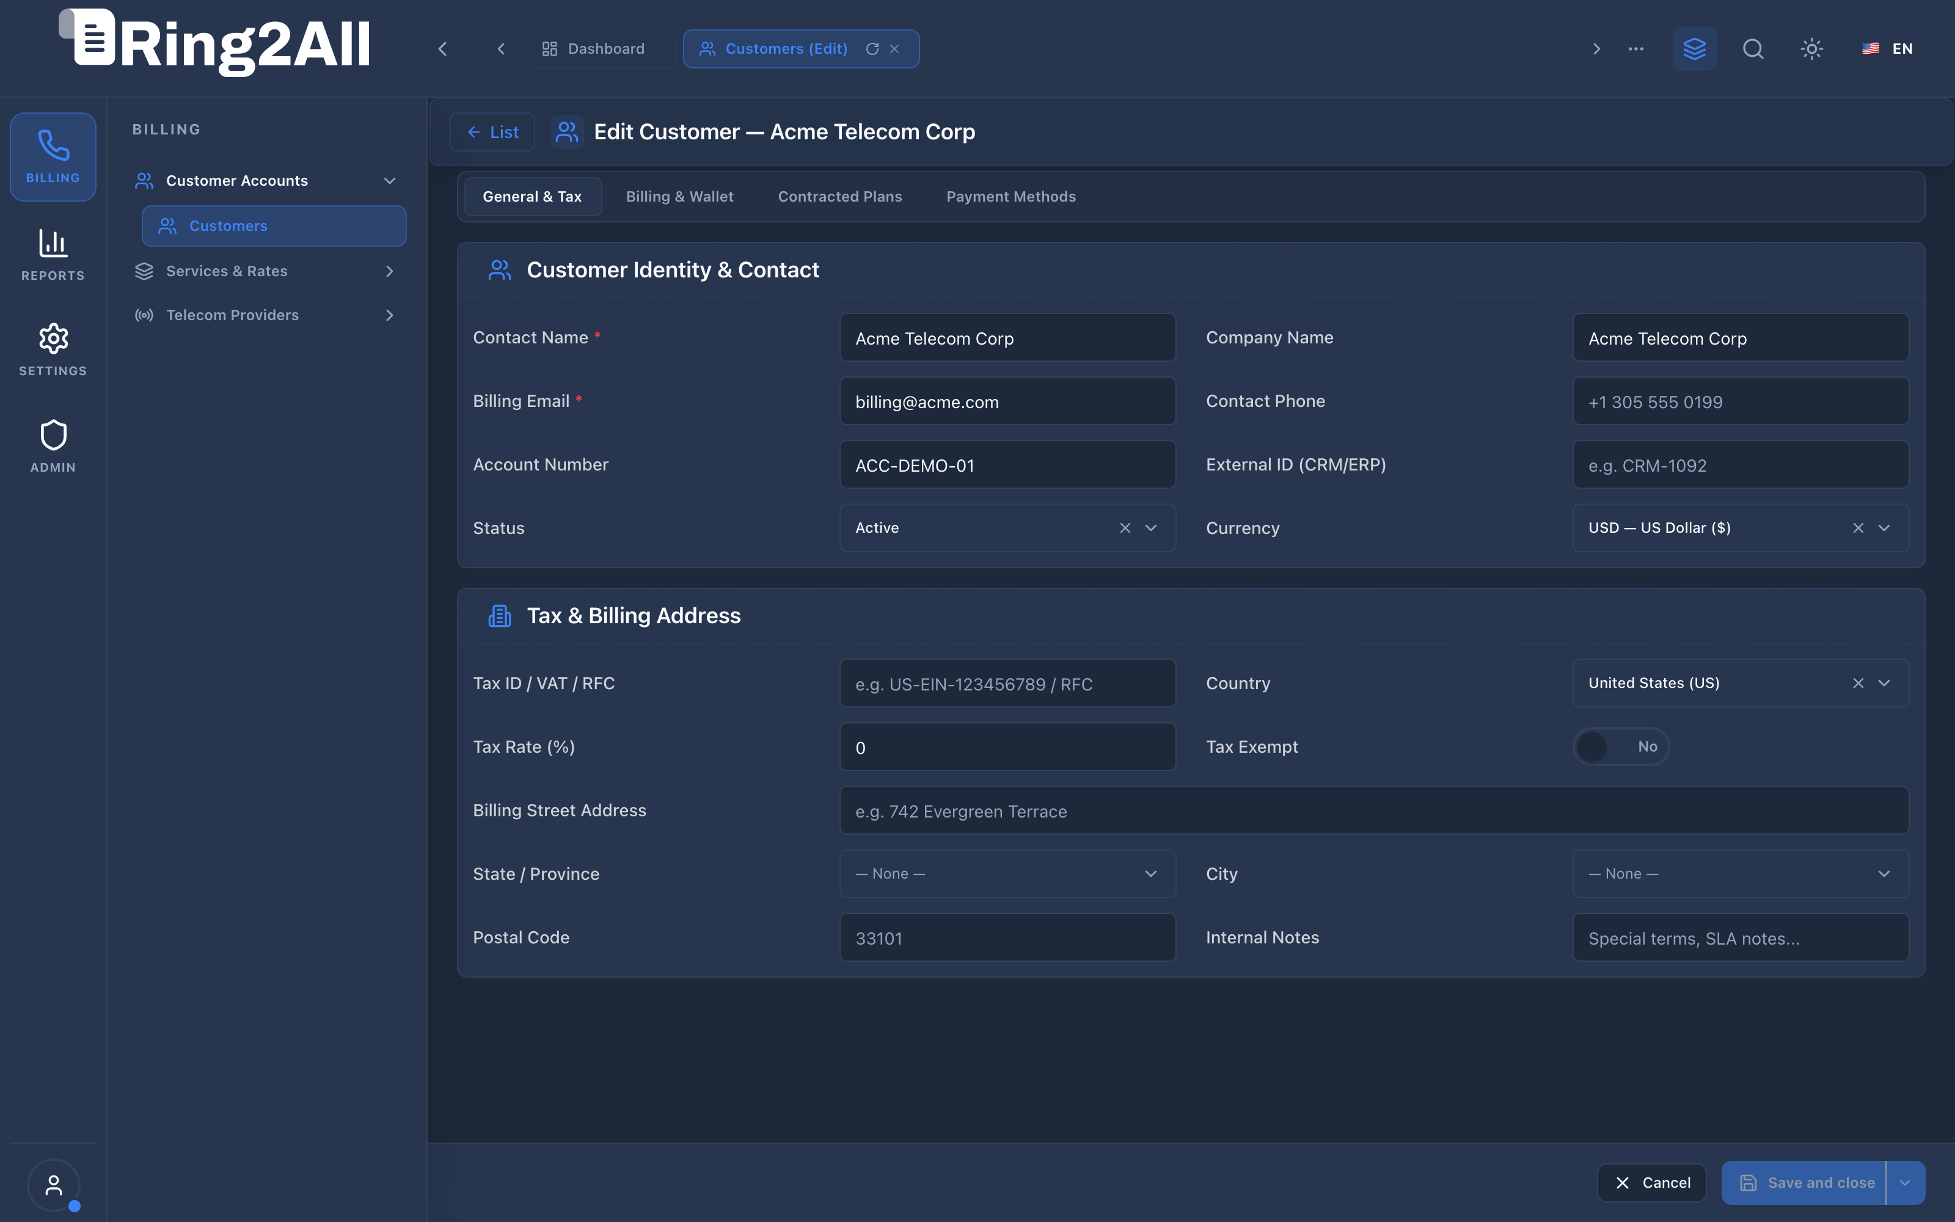Clear the Country selection
This screenshot has height=1222, width=1955.
pyautogui.click(x=1858, y=683)
